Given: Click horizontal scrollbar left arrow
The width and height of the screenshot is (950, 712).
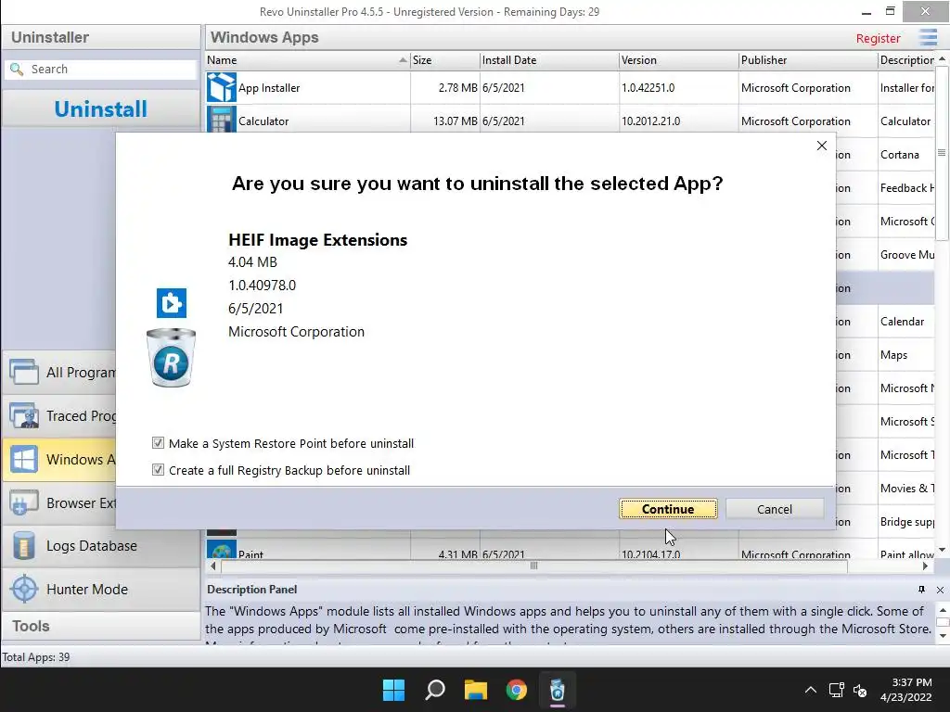Looking at the screenshot, I should [x=212, y=566].
